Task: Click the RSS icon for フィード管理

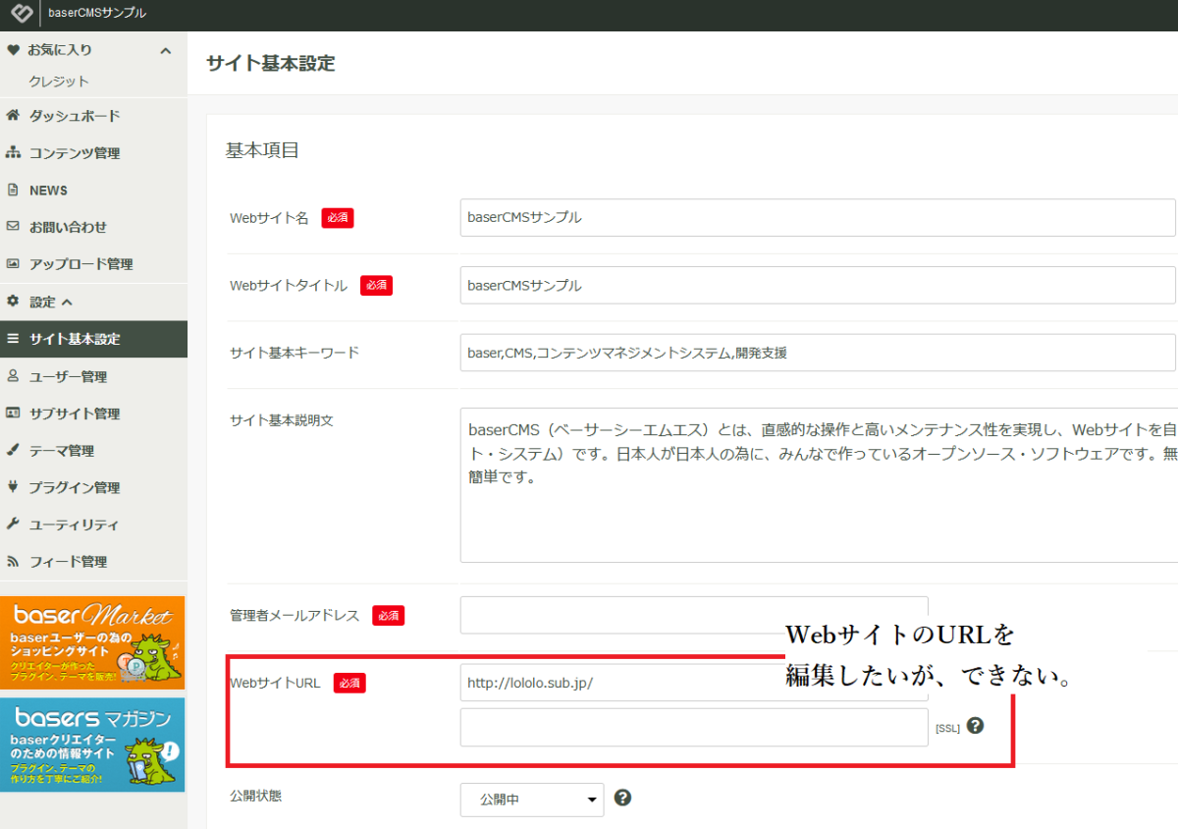Action: point(13,562)
